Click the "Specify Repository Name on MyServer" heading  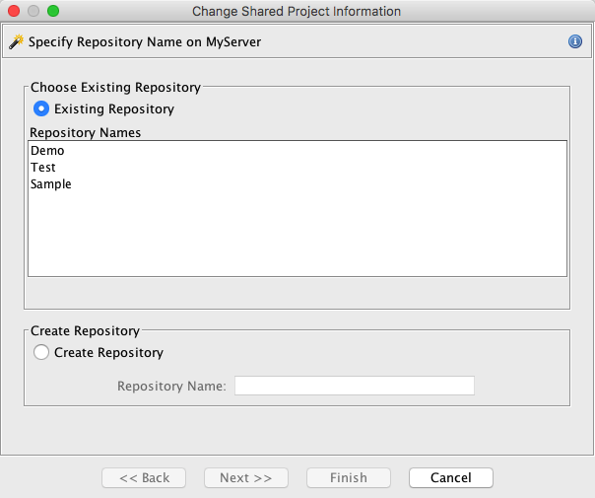pyautogui.click(x=145, y=42)
